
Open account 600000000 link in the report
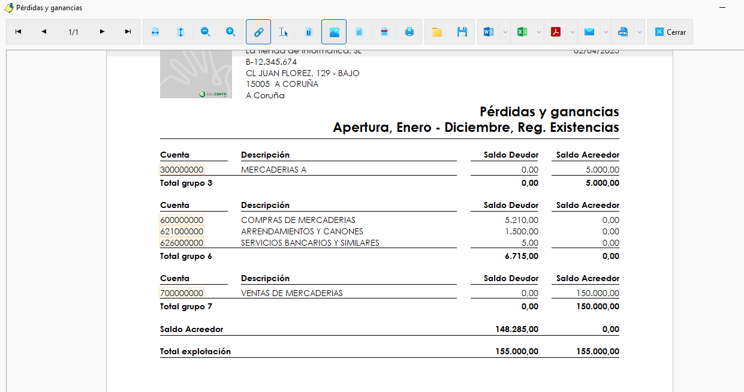tap(182, 220)
